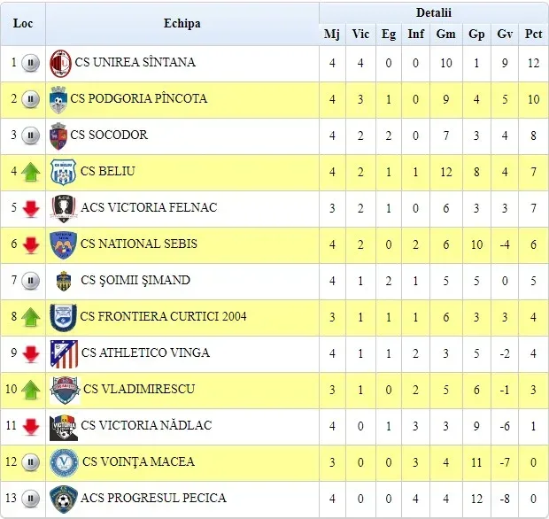Click the Loc column header
This screenshot has width=549, height=519.
[x=23, y=23]
